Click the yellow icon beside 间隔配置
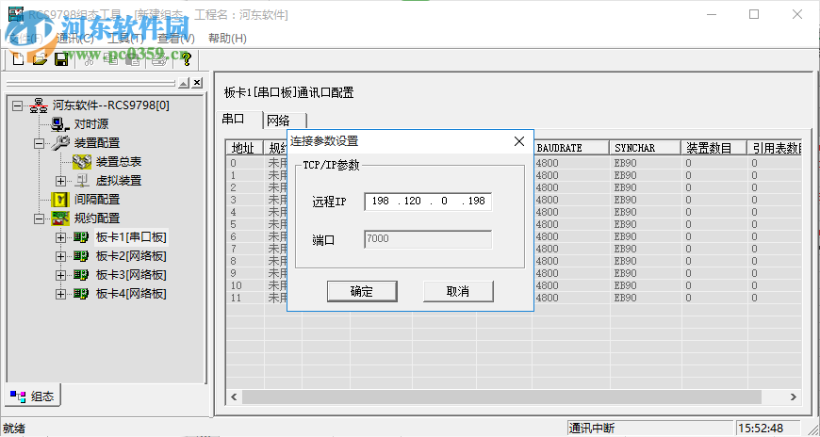Screen dimensions: 820x437 [x=60, y=199]
